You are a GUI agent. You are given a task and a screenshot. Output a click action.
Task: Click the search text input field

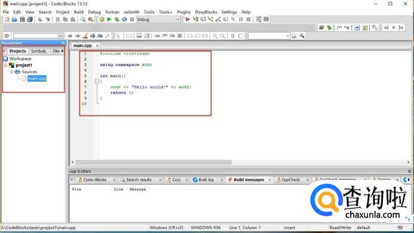[x=267, y=36]
